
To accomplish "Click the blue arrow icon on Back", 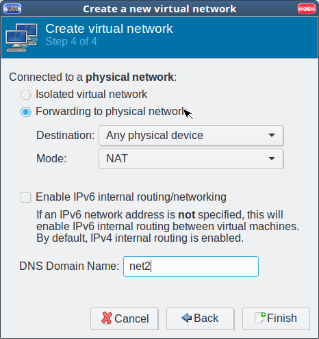I will 187,318.
